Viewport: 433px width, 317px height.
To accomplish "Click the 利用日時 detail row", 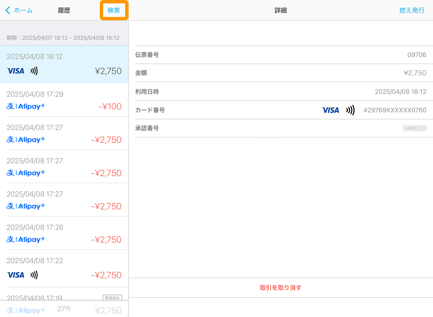I will [x=280, y=91].
